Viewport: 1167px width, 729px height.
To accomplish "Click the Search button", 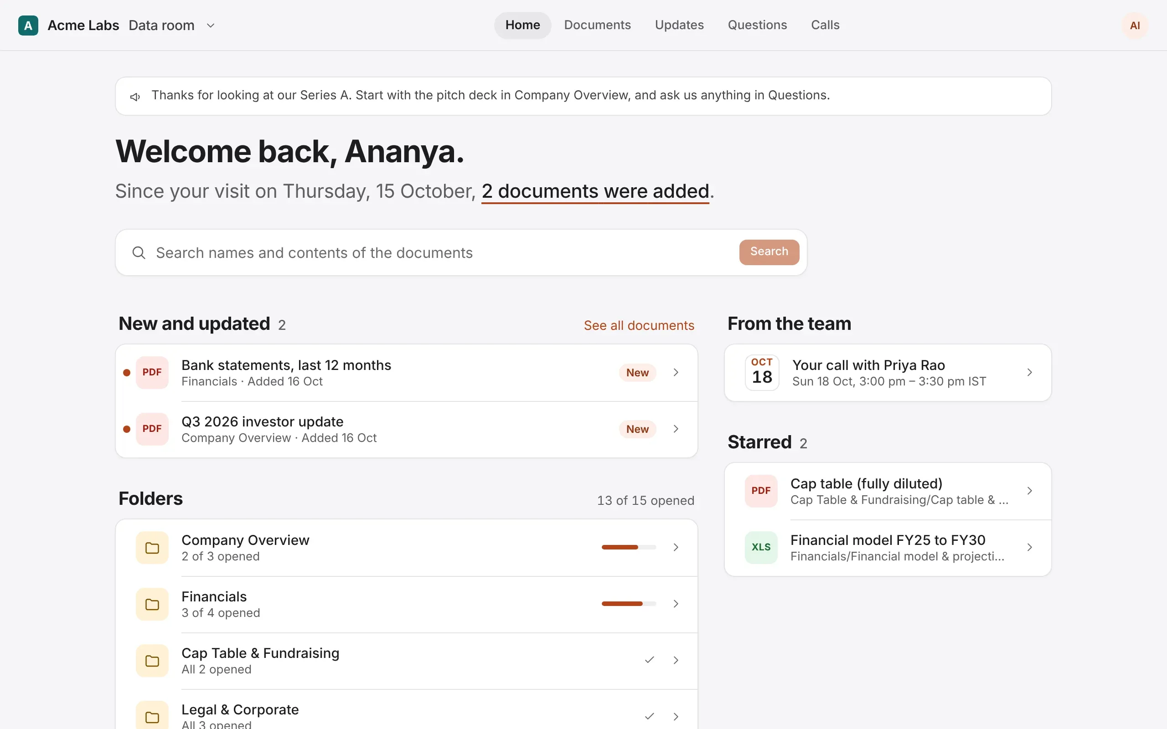I will 769,252.
